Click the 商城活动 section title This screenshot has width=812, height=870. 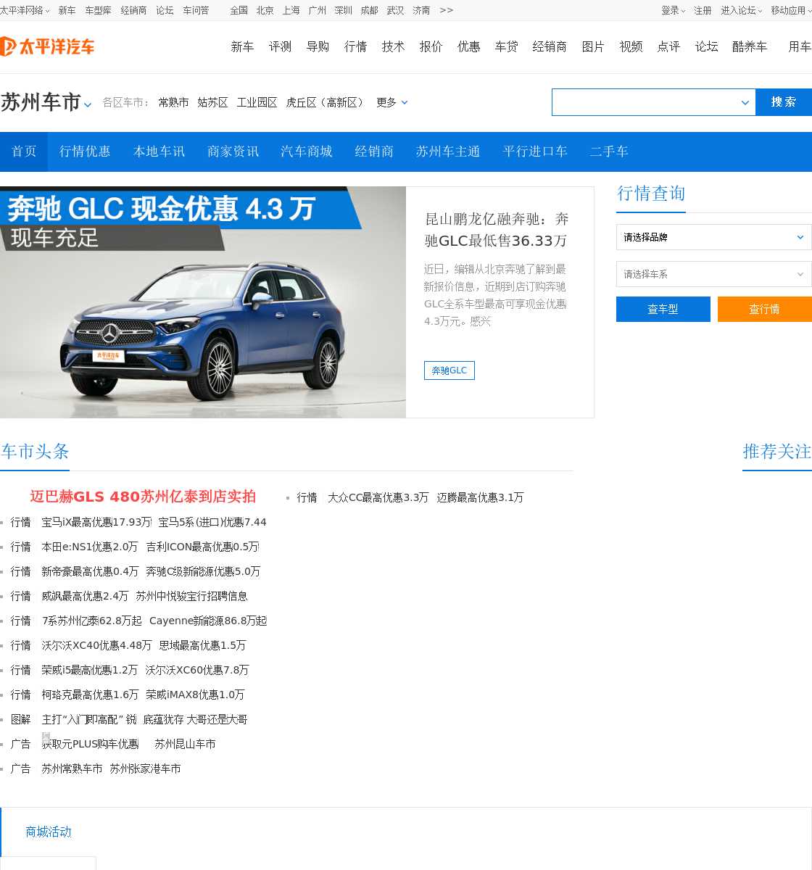point(49,832)
